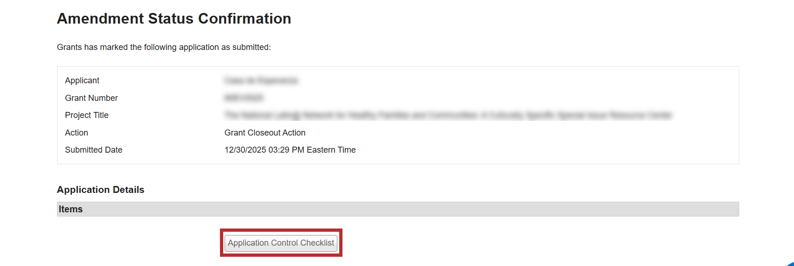Open the Application Control Checklist

point(281,243)
